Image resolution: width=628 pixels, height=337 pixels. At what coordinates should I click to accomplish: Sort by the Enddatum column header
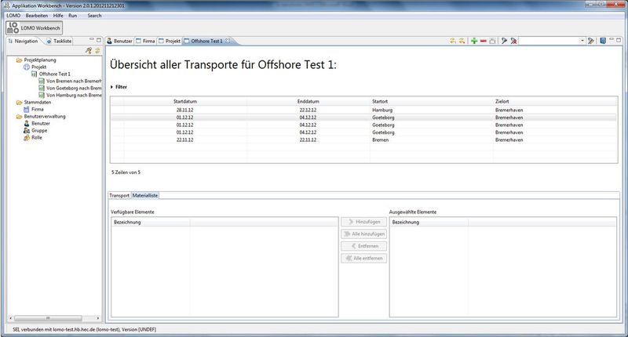[308, 102]
